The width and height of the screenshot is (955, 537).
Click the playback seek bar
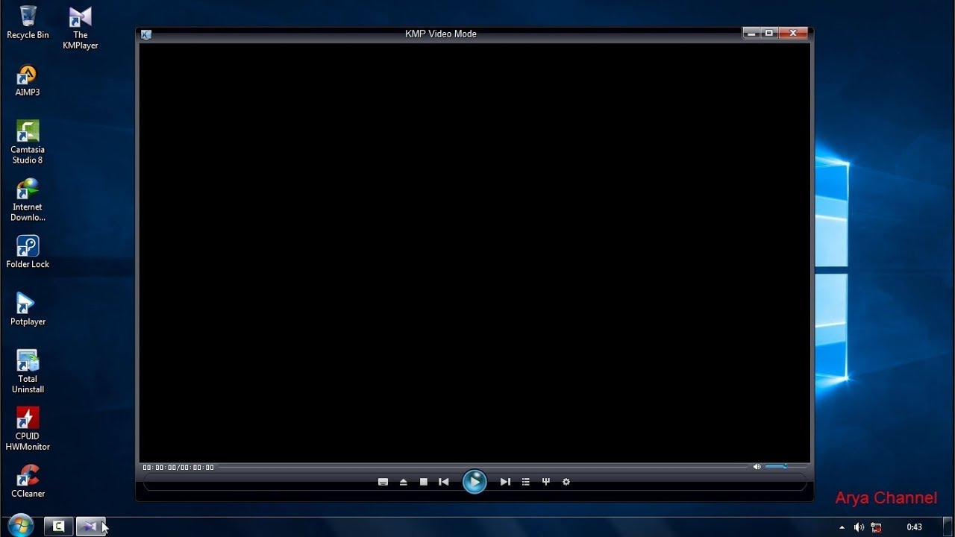pyautogui.click(x=482, y=467)
